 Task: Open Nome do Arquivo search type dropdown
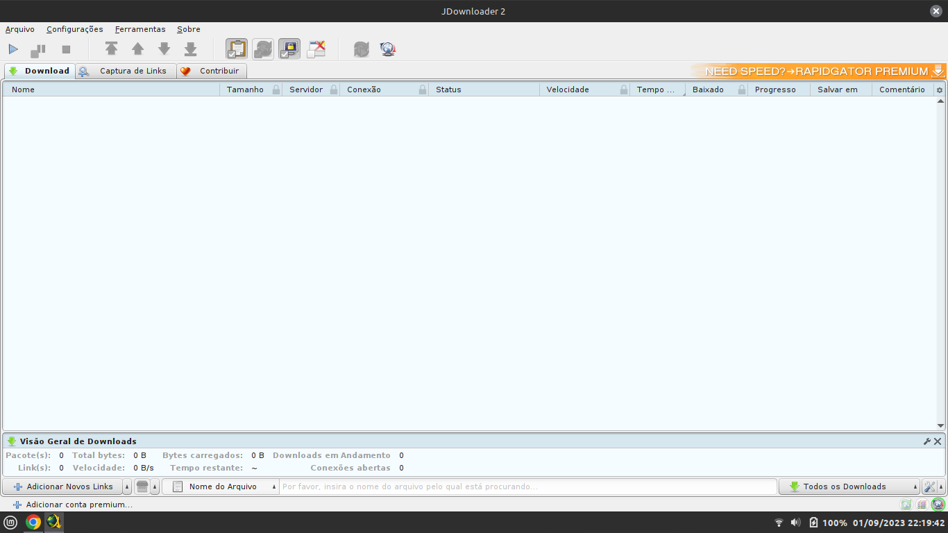[x=221, y=487]
